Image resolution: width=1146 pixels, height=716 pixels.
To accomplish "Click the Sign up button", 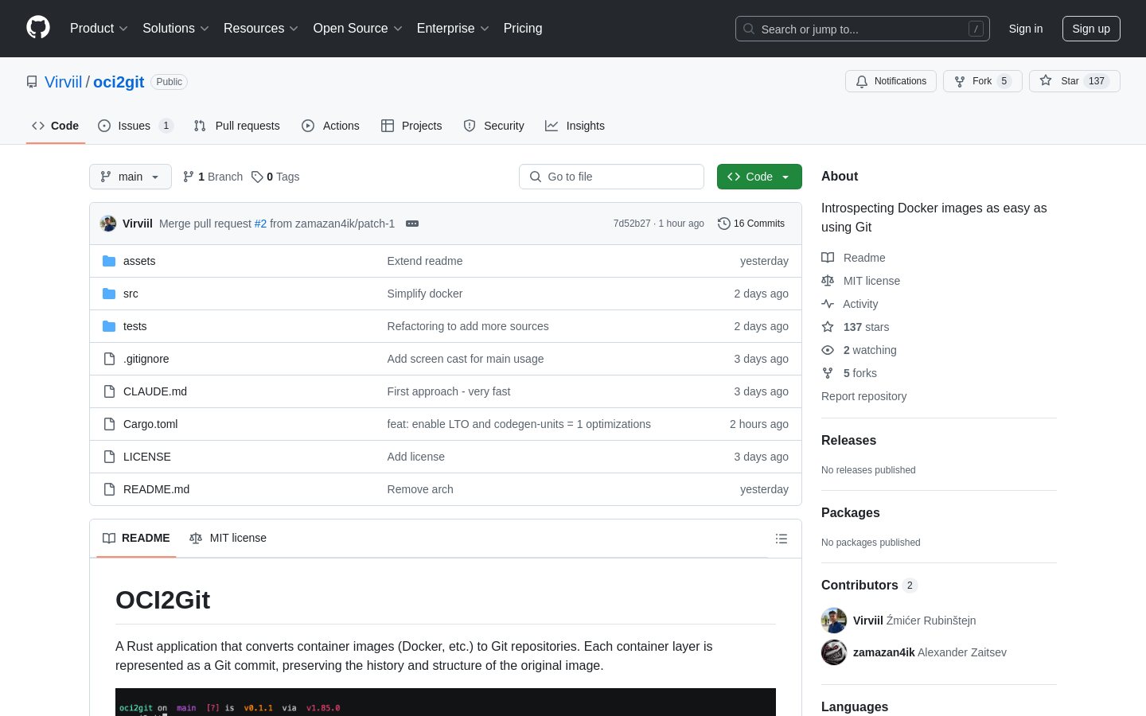I will tap(1091, 29).
